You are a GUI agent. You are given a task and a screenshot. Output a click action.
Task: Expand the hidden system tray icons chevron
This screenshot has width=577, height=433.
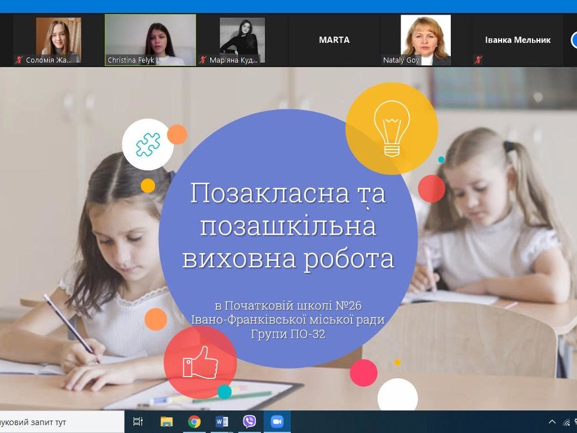pyautogui.click(x=552, y=422)
